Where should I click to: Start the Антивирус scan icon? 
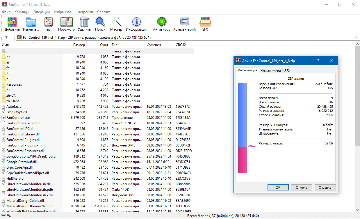coord(161,22)
